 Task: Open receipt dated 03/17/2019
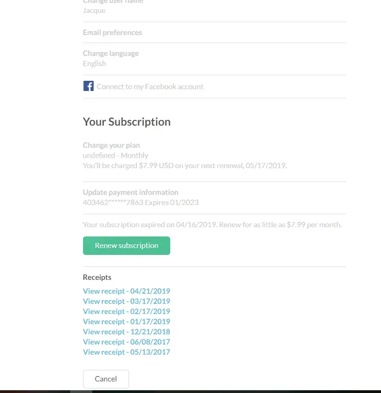pos(126,301)
